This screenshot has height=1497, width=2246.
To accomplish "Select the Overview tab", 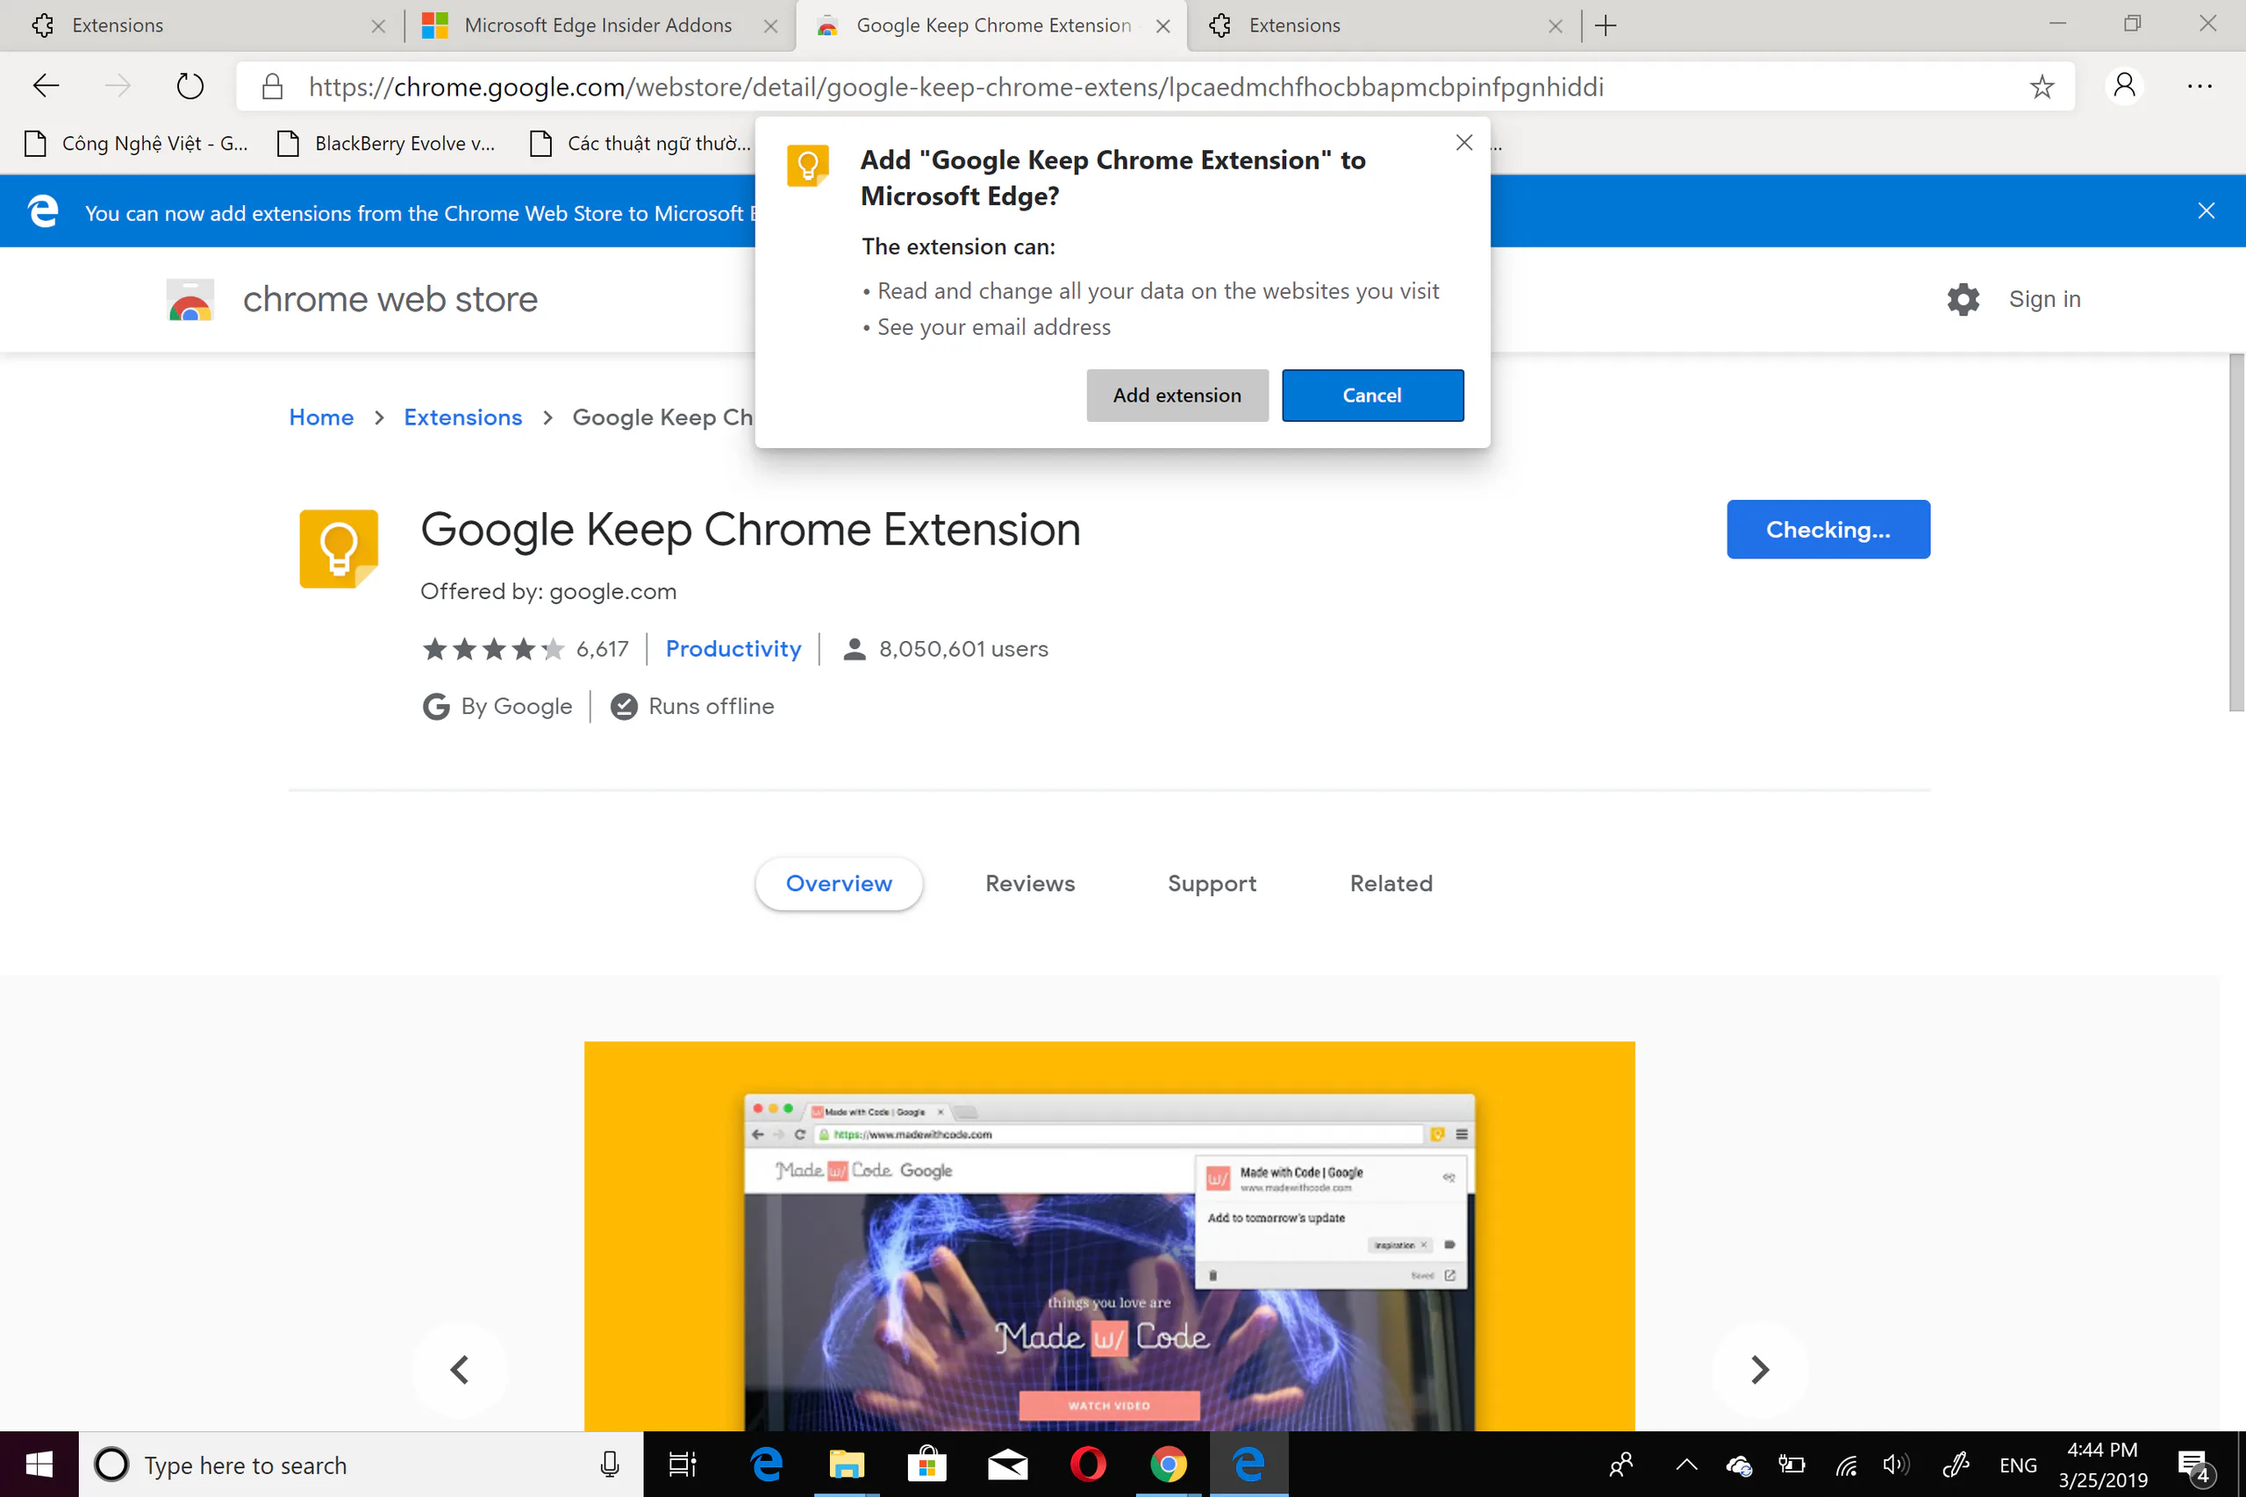I will (x=839, y=883).
